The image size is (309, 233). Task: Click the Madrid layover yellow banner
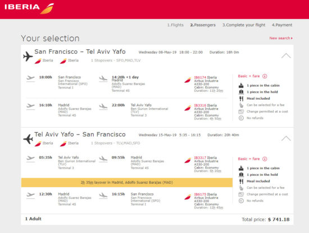point(127,183)
